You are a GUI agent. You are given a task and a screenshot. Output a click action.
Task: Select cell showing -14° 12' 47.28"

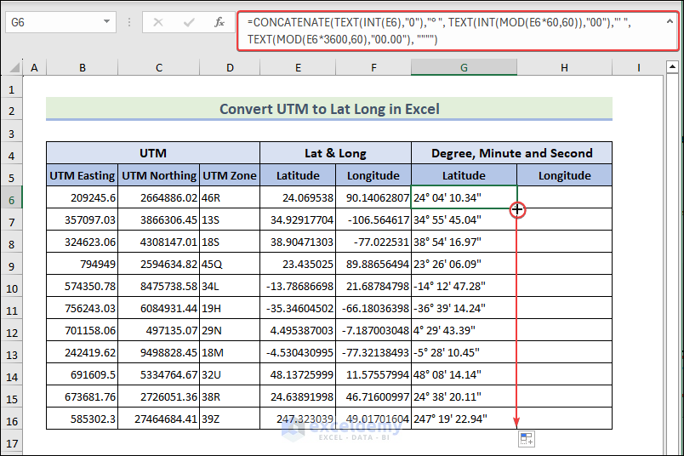pyautogui.click(x=465, y=286)
